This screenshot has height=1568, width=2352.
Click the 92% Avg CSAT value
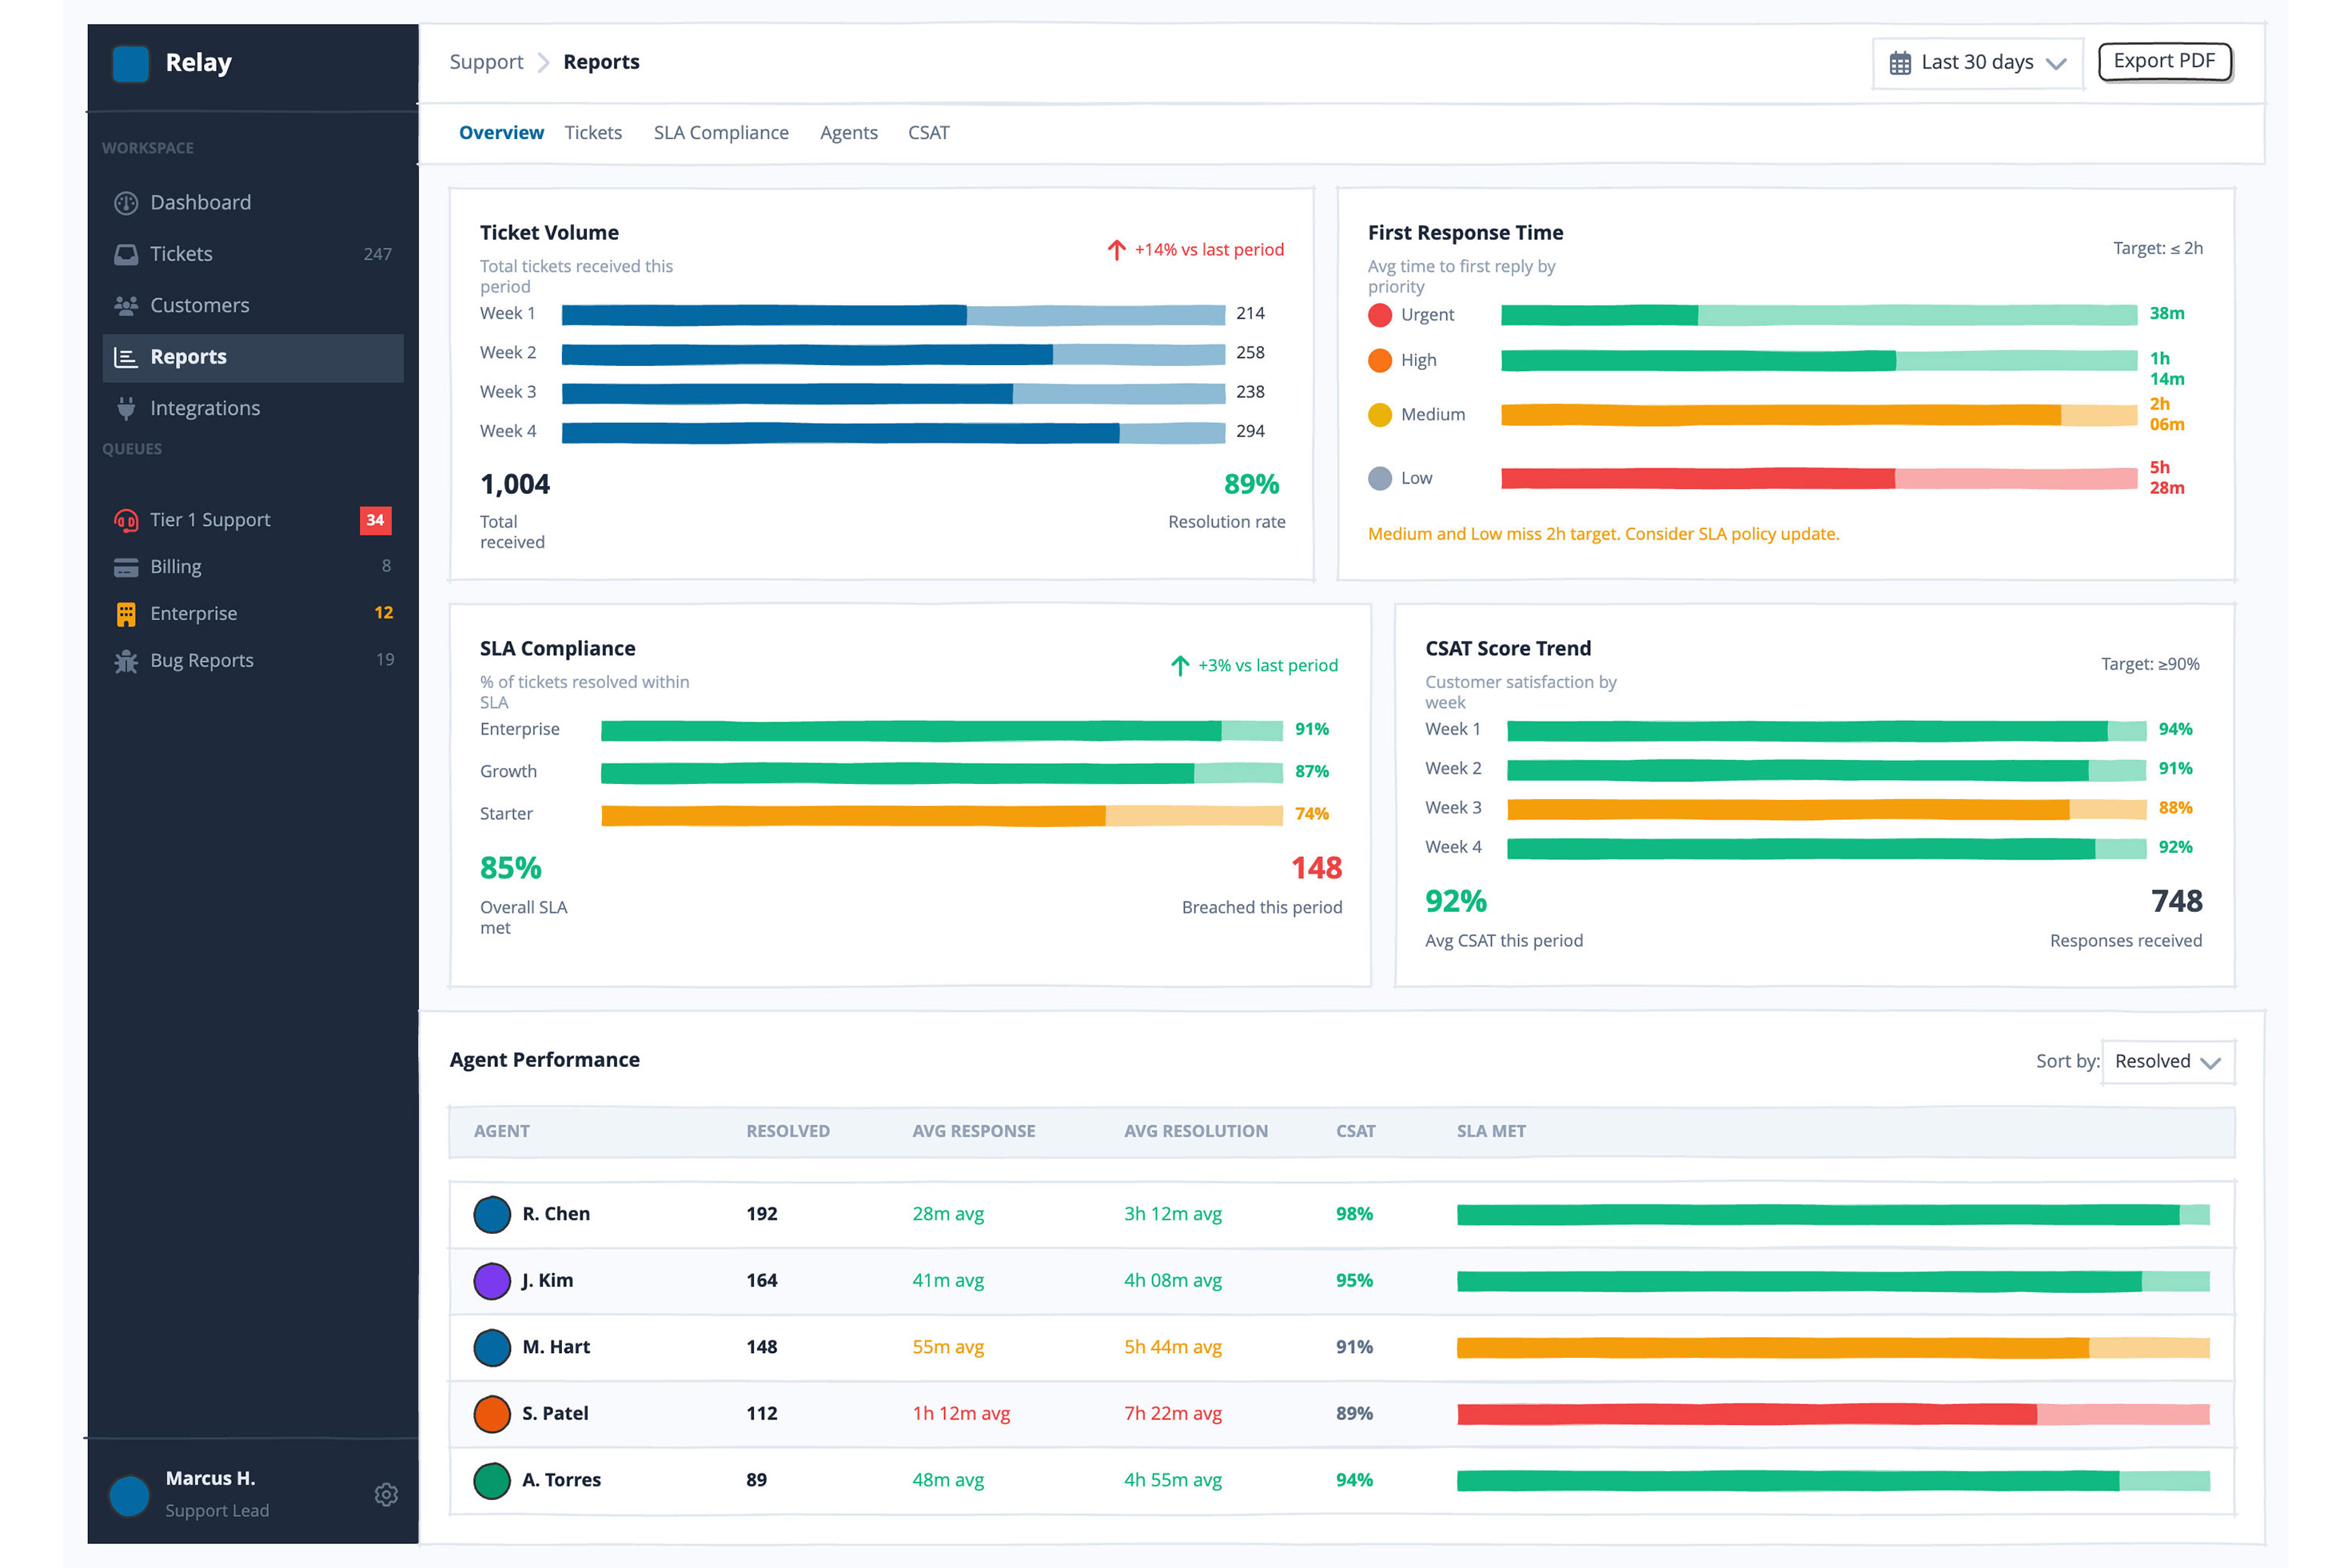coord(1456,902)
